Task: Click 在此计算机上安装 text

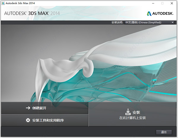Action: tap(133, 118)
